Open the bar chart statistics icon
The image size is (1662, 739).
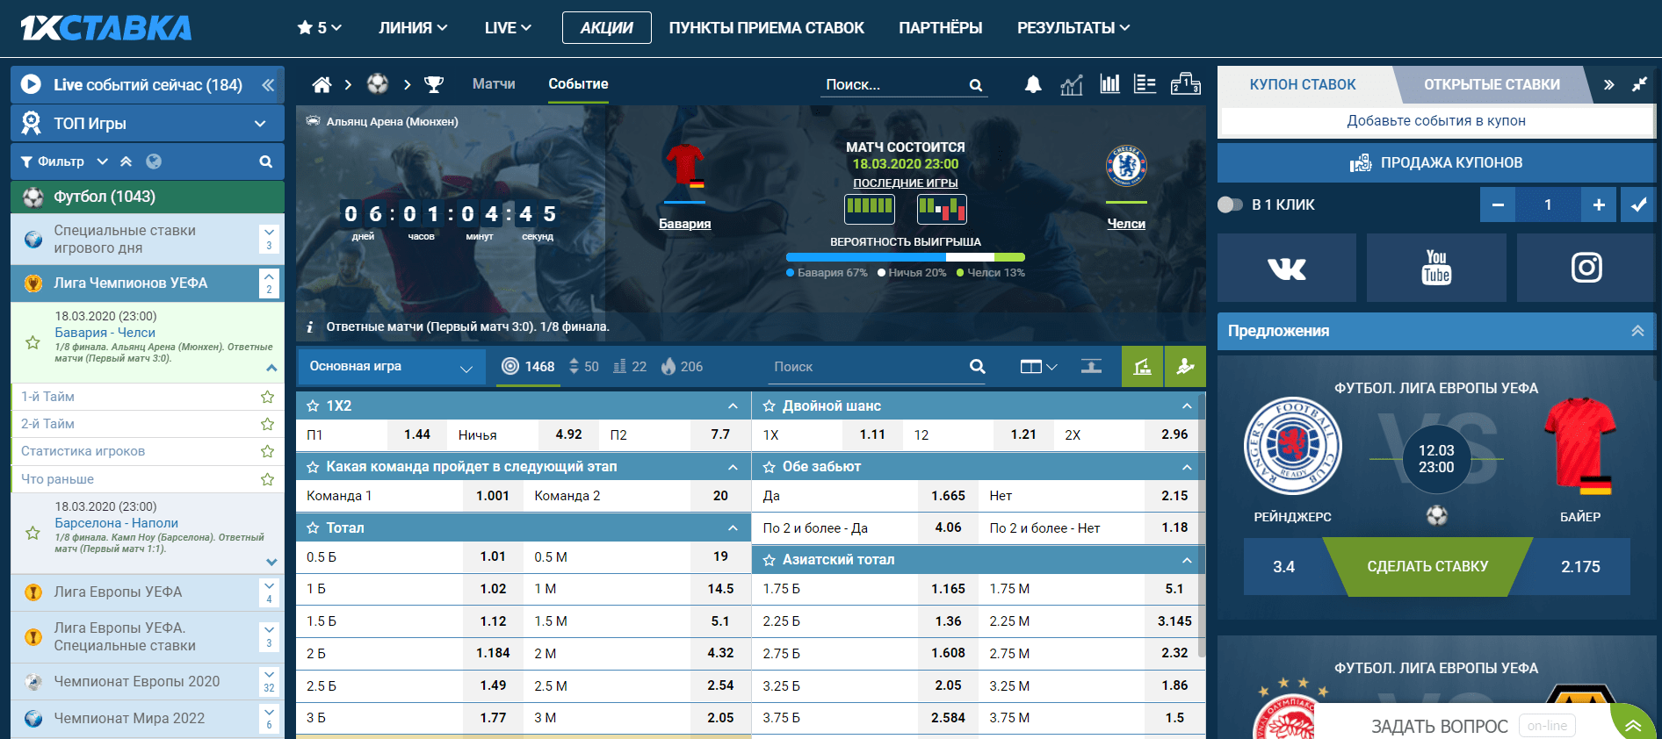(1109, 84)
